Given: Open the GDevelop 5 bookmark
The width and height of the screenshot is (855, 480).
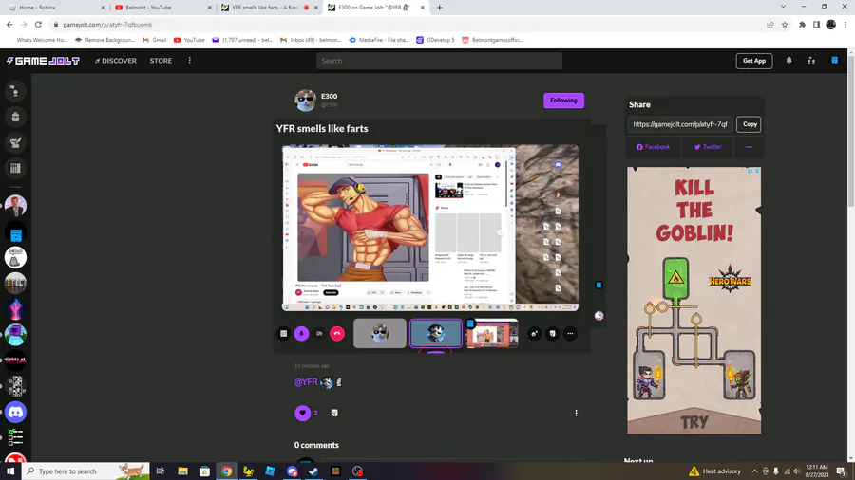Looking at the screenshot, I should point(435,40).
